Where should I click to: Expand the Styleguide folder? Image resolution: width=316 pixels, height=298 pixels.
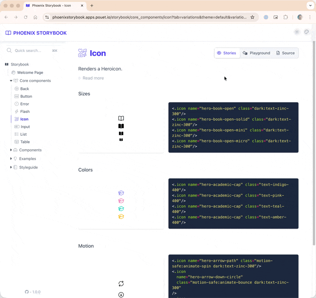(x=11, y=167)
